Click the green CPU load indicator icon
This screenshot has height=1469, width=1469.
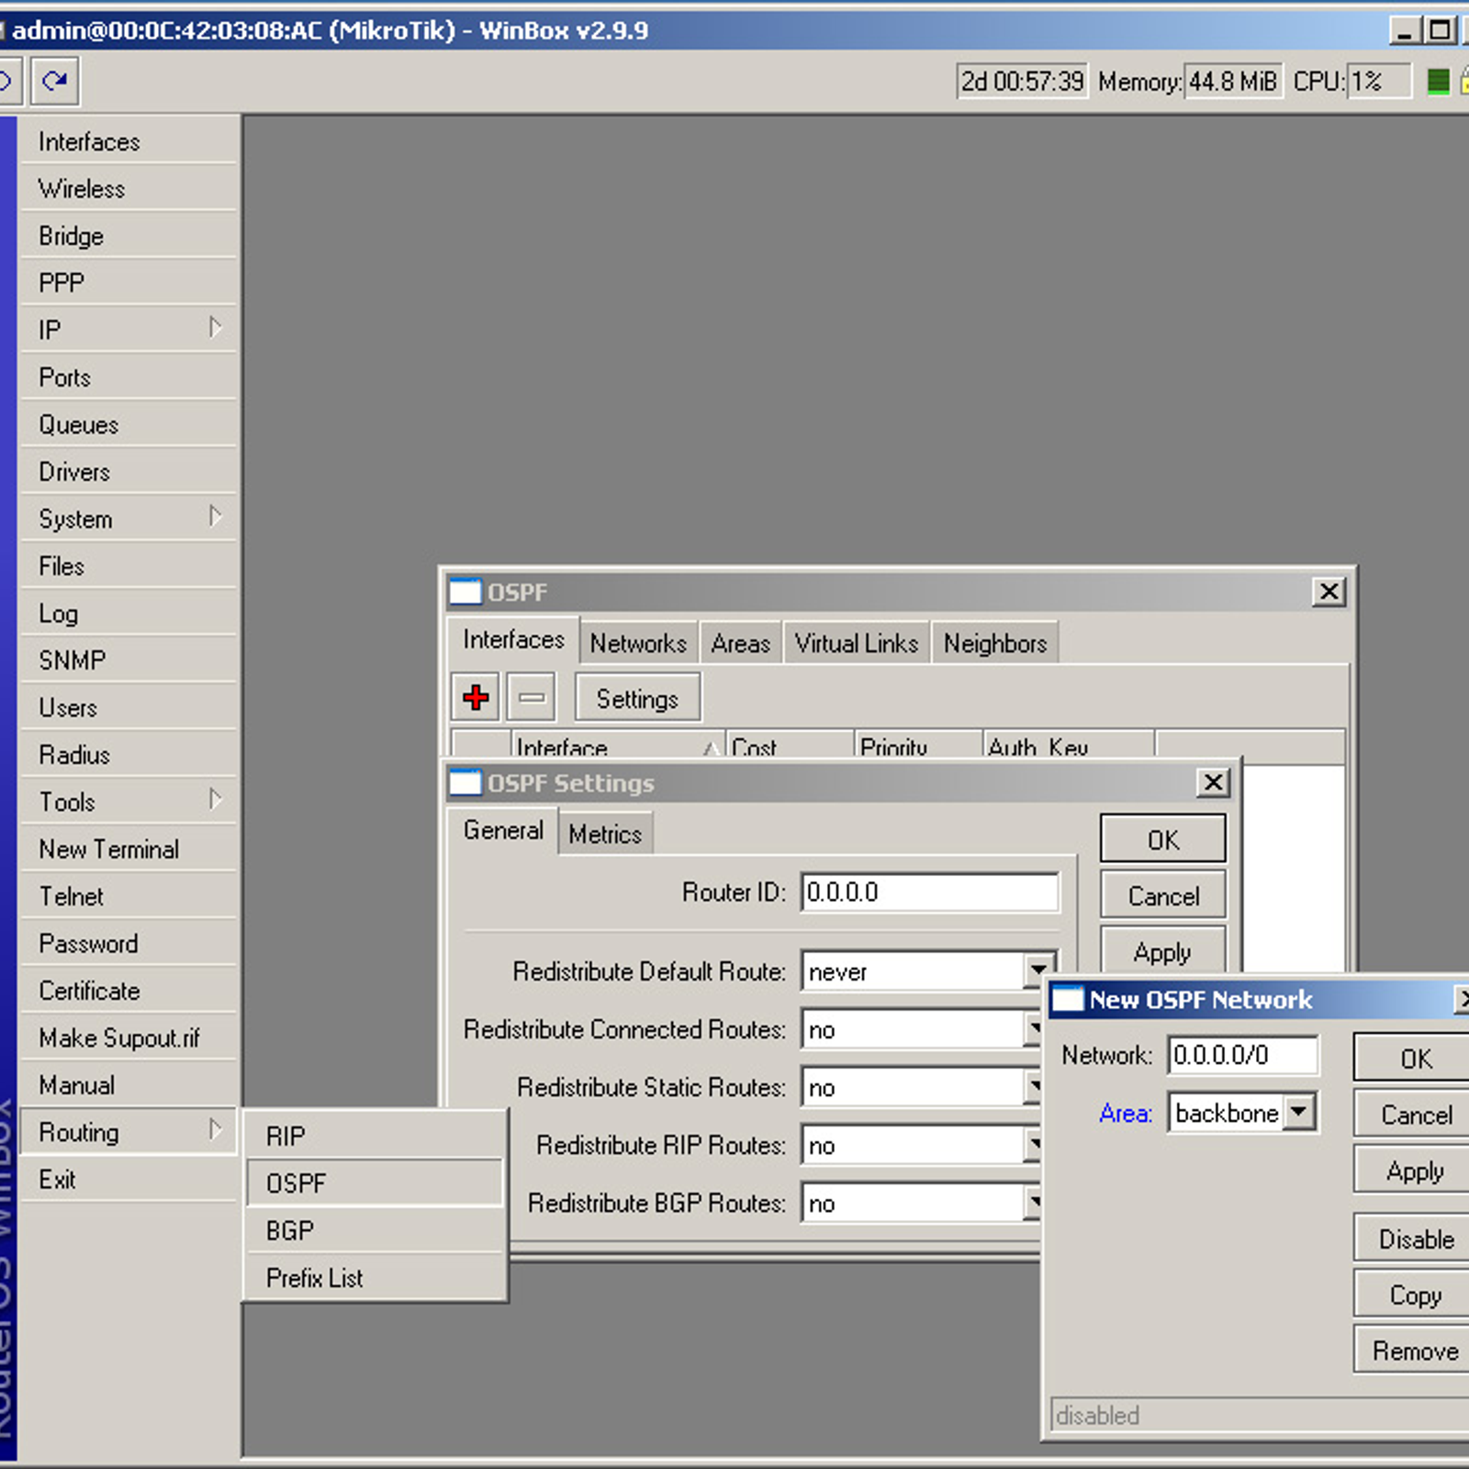(1438, 82)
